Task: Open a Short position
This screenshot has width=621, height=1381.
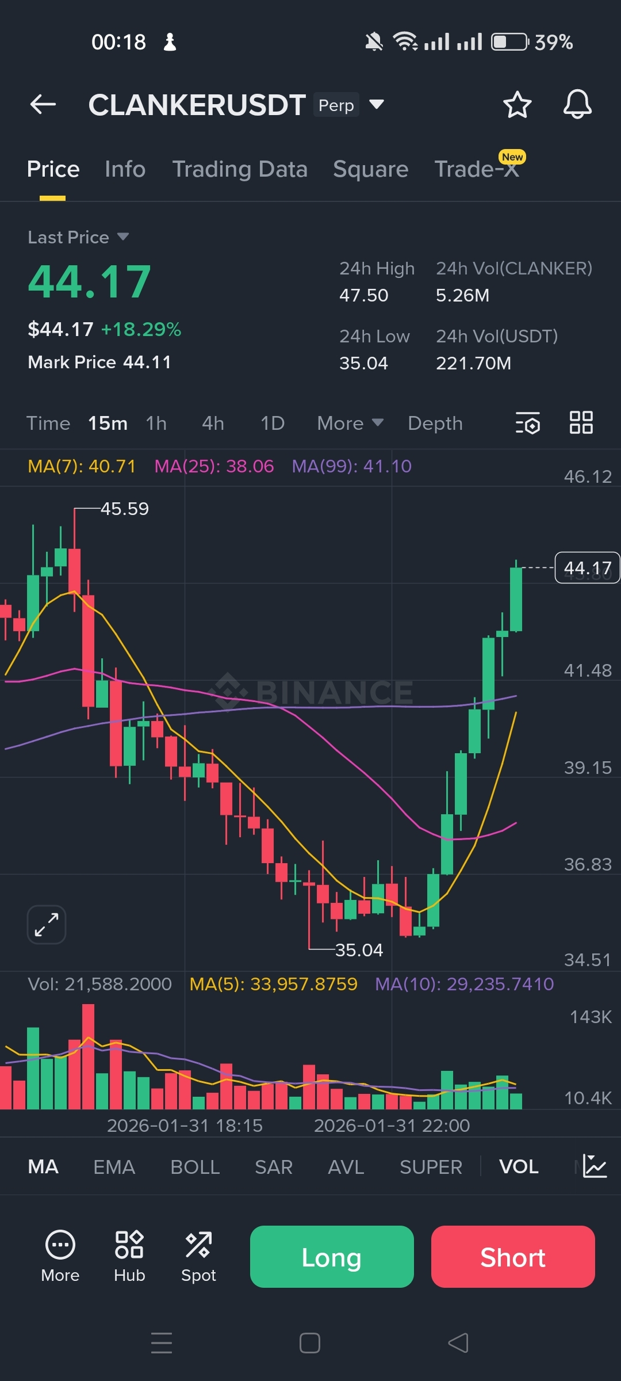Action: (513, 1257)
